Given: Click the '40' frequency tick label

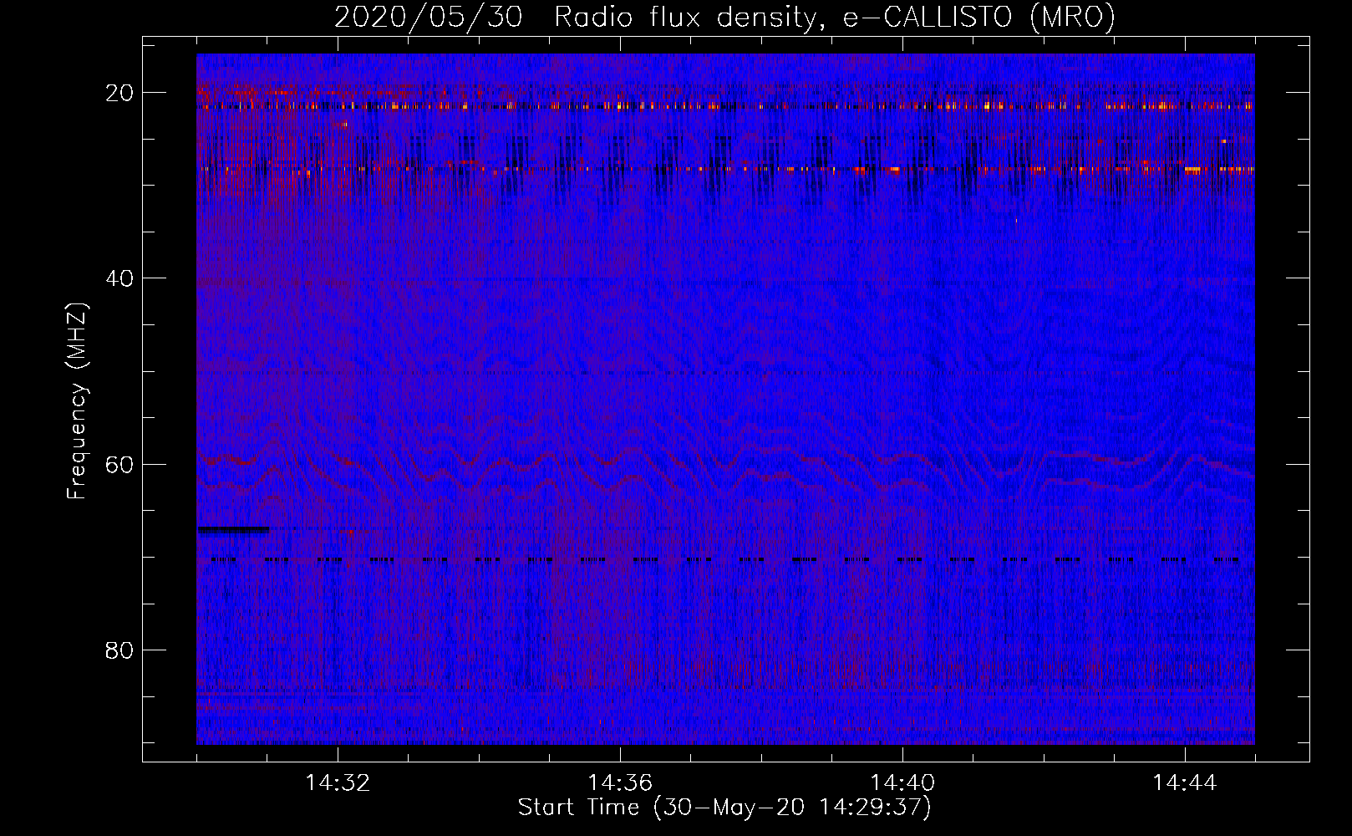Looking at the screenshot, I should point(119,278).
